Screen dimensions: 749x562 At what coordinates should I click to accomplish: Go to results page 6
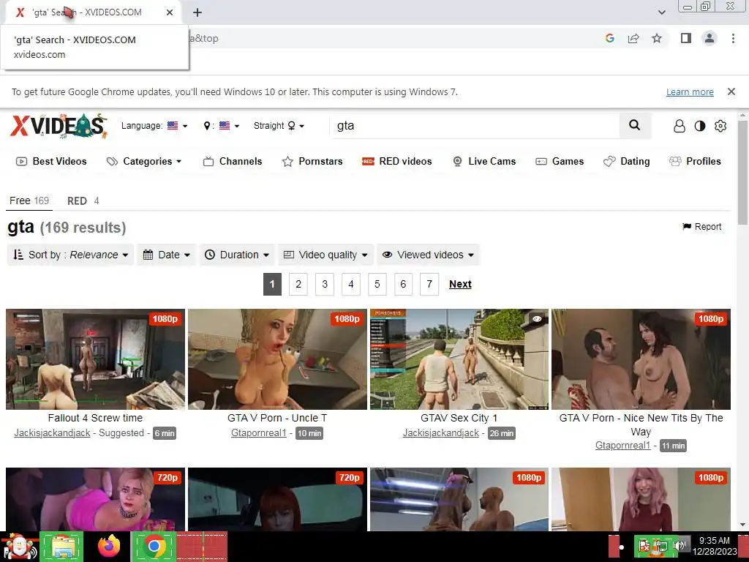pyautogui.click(x=403, y=285)
